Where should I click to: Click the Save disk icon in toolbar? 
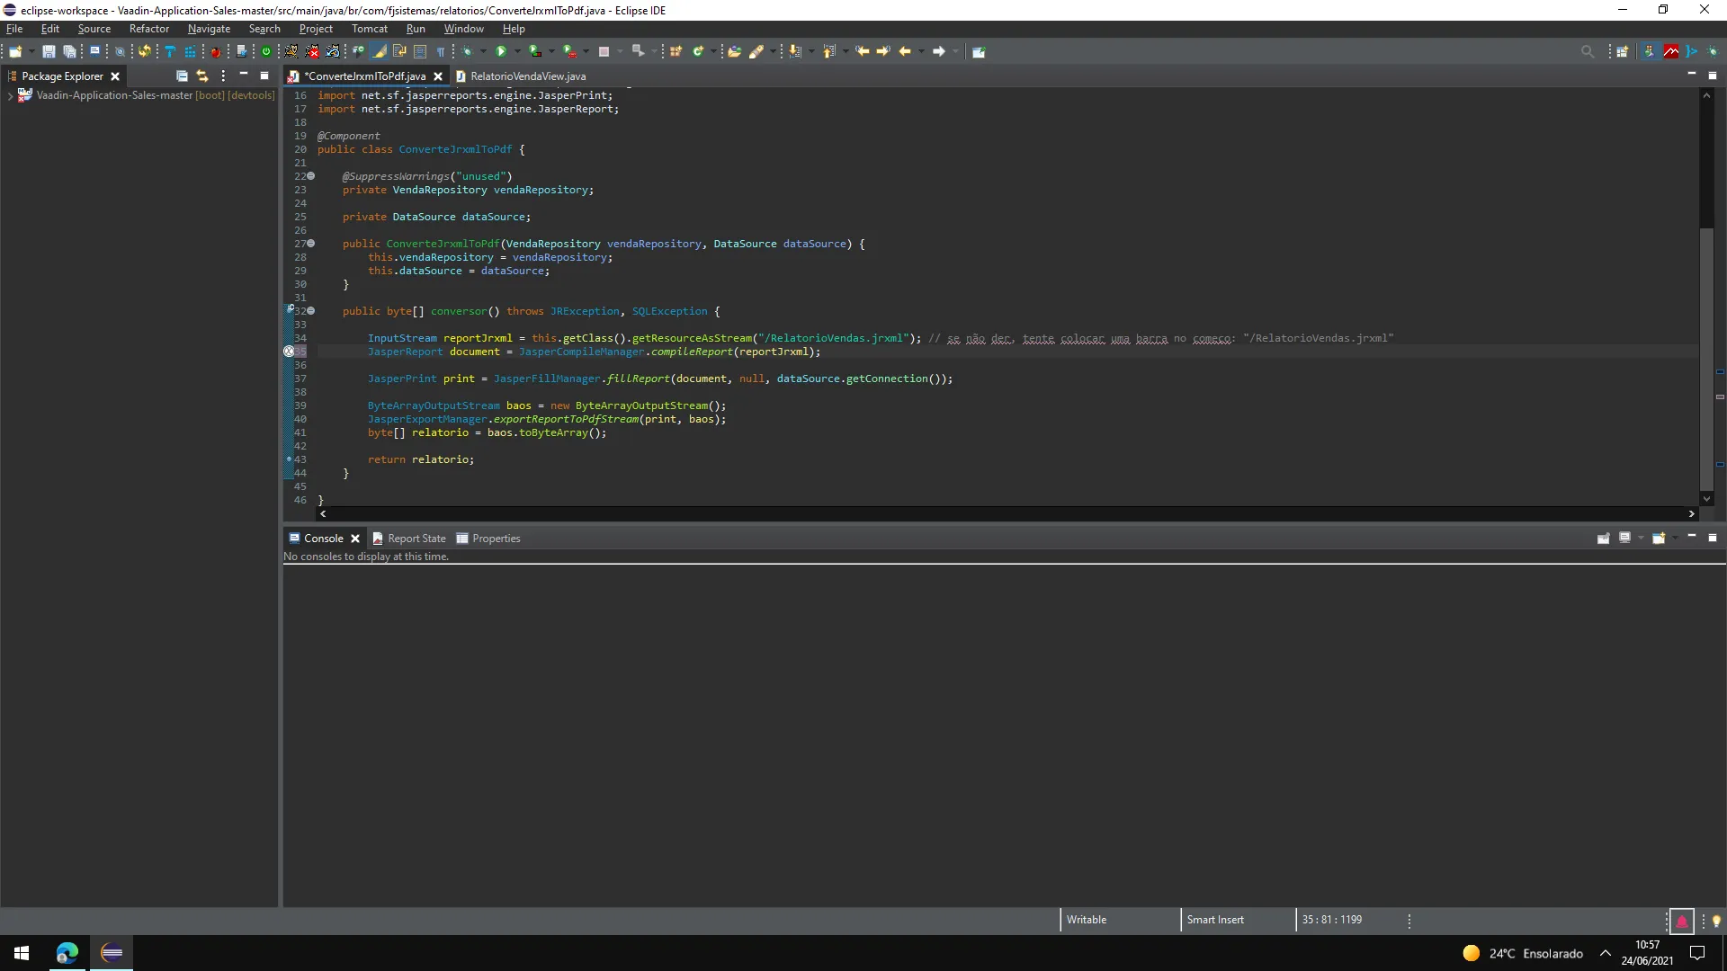pyautogui.click(x=49, y=52)
